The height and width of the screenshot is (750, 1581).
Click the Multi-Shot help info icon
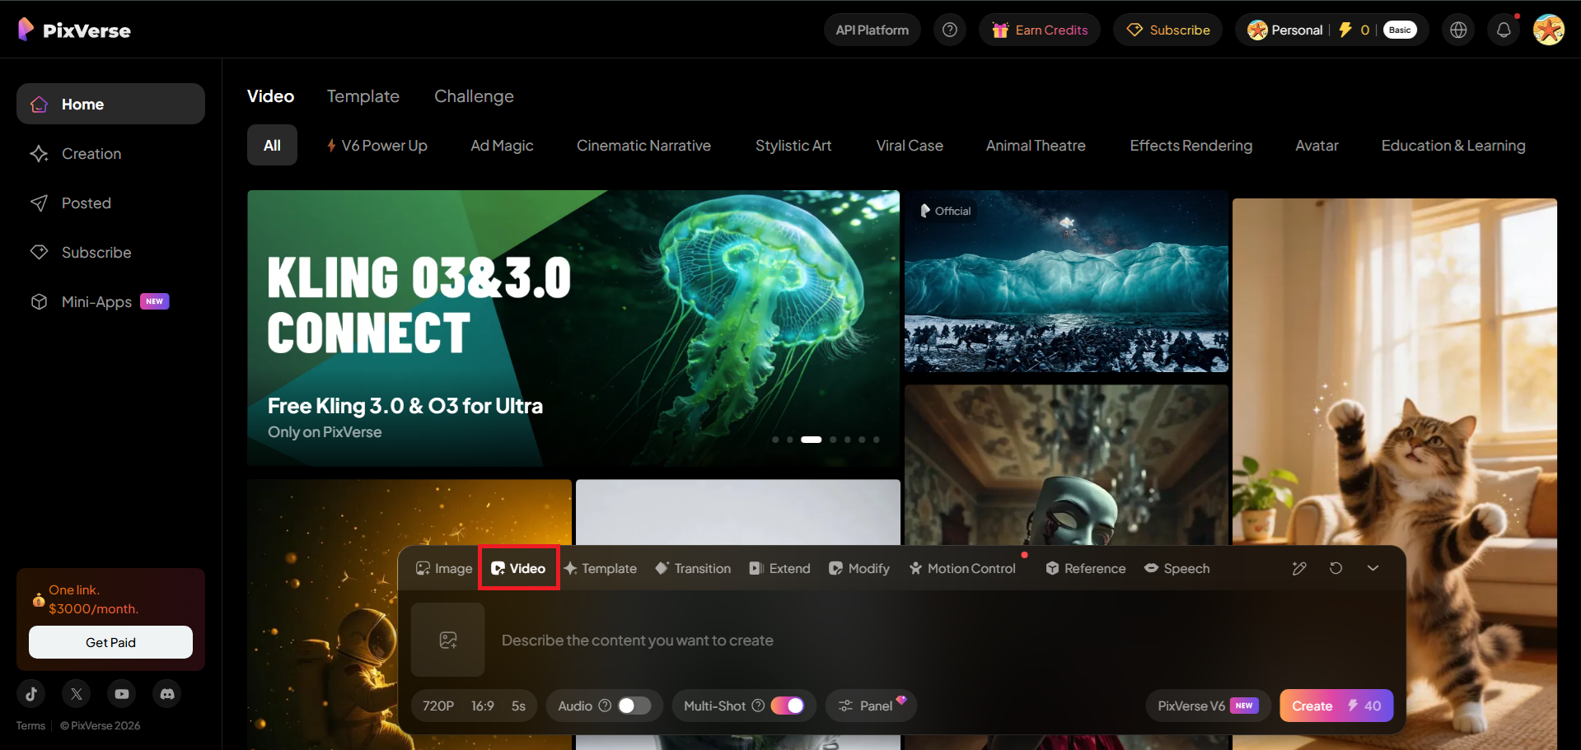[758, 706]
